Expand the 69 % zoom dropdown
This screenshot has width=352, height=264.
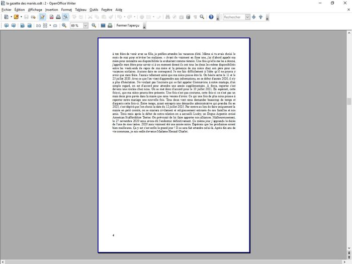tap(85, 26)
